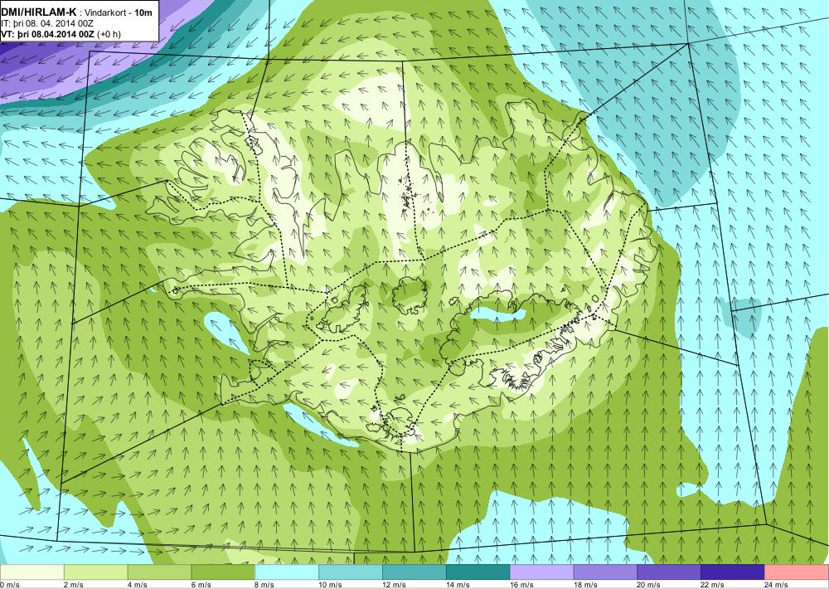Click the '18 m/s' legend label
The width and height of the screenshot is (829, 589).
pyautogui.click(x=585, y=585)
